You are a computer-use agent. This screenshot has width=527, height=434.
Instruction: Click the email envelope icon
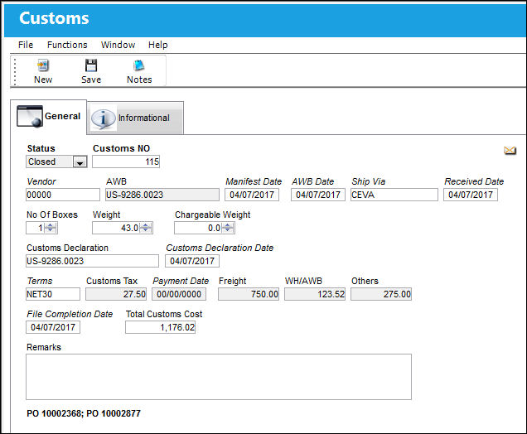click(x=510, y=151)
